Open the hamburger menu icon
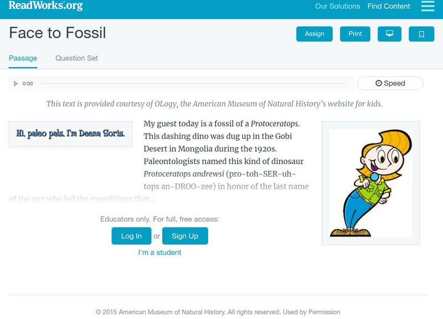Image resolution: width=443 pixels, height=319 pixels. point(427,6)
